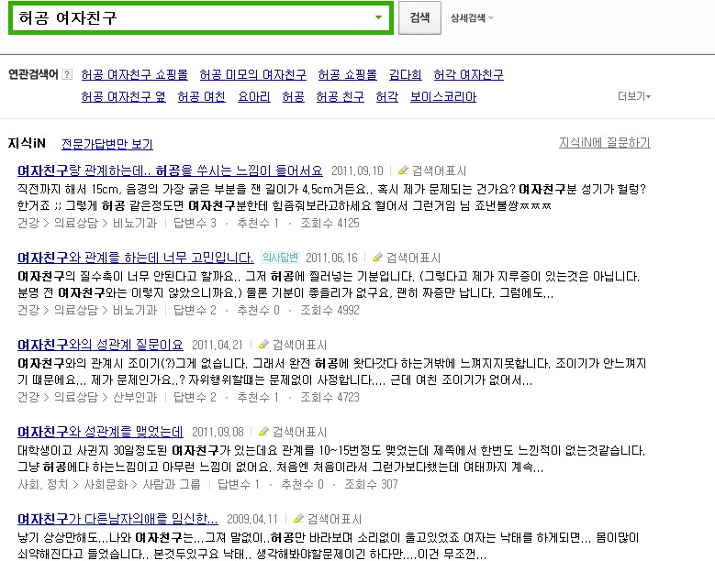Click the 전문가답변만 보기 filter link
The width and height of the screenshot is (715, 561).
107,144
